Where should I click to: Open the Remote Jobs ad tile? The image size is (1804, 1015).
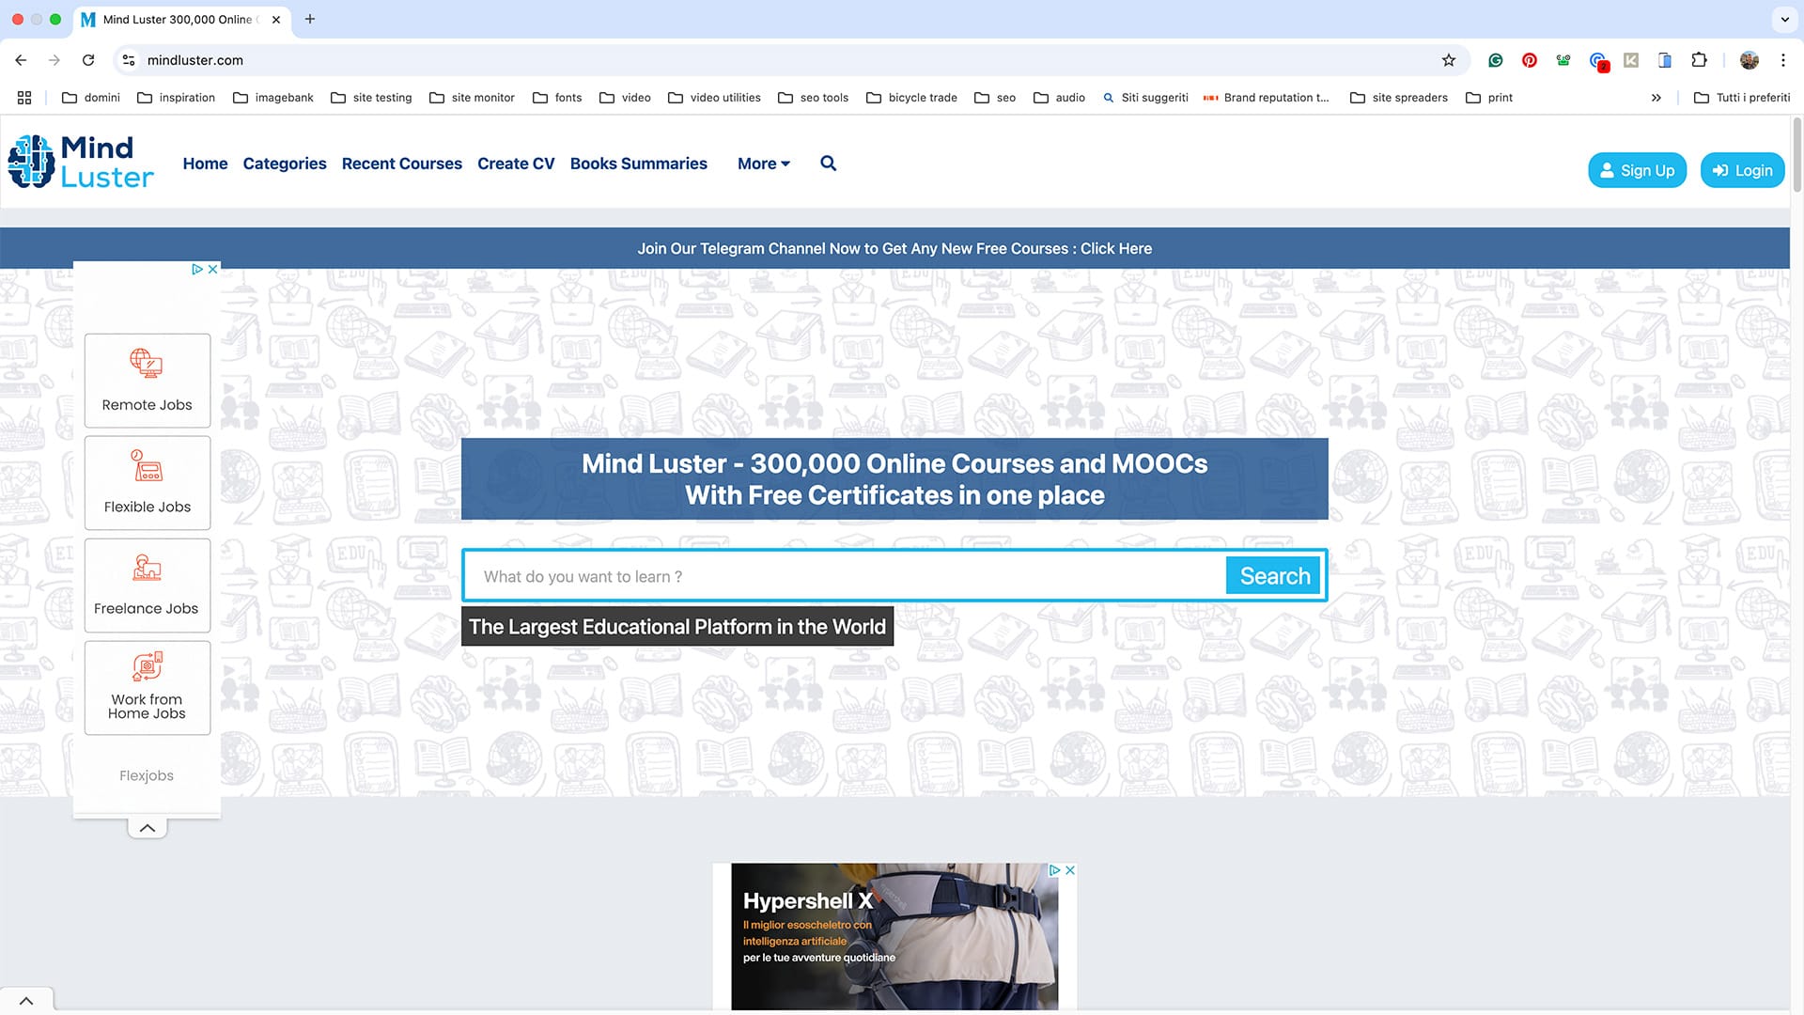[148, 381]
